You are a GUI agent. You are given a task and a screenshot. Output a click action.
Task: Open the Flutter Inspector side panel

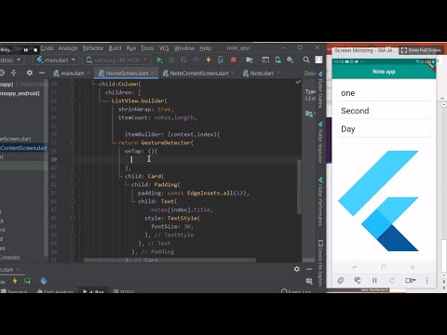(320, 142)
